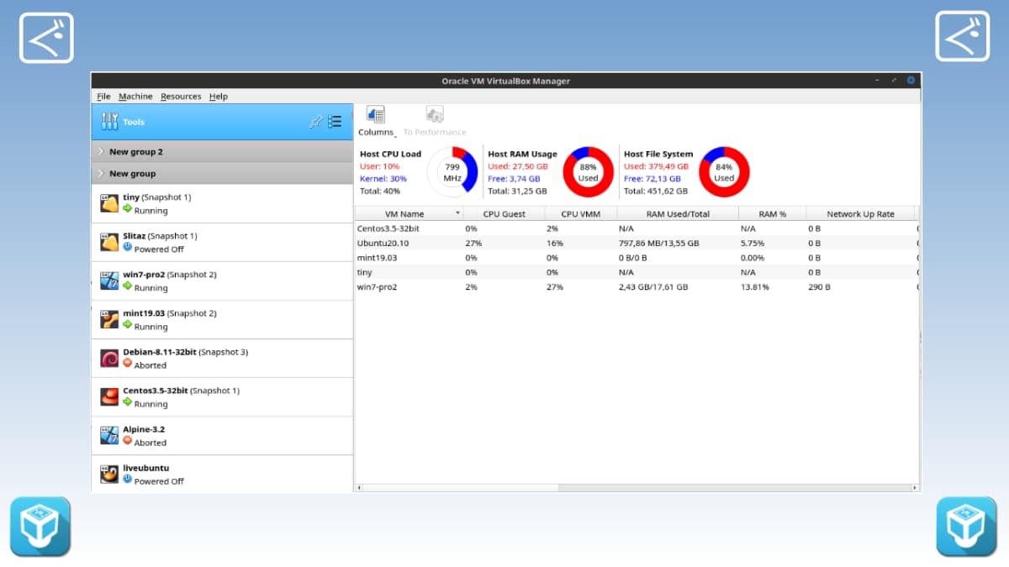Select the Centos3.5-32bit VM icon

pos(109,397)
